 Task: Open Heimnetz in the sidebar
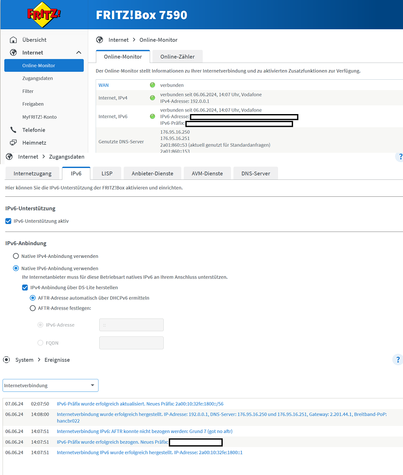click(x=34, y=142)
